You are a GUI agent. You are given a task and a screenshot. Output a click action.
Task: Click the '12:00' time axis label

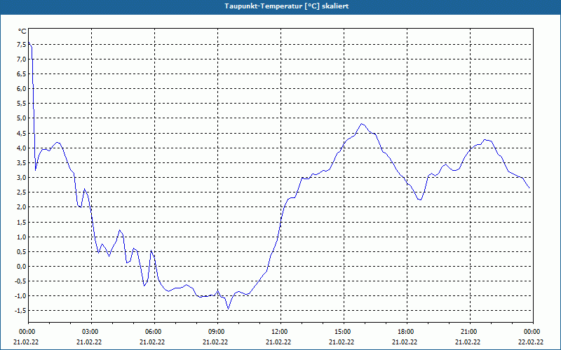[280, 332]
